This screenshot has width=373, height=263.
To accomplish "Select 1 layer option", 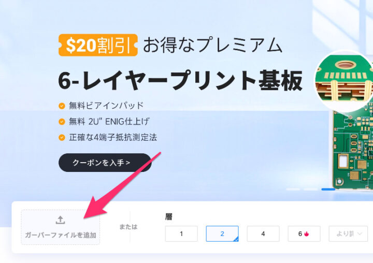I will pos(181,234).
